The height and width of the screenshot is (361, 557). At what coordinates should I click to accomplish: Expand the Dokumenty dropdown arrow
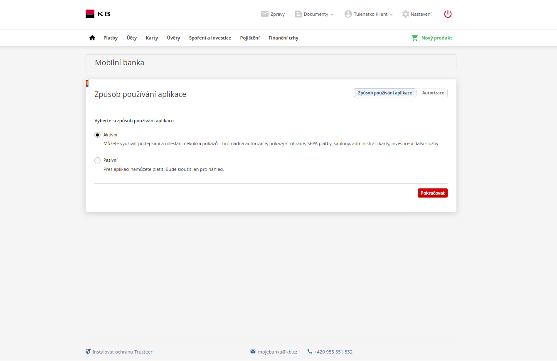pos(332,15)
